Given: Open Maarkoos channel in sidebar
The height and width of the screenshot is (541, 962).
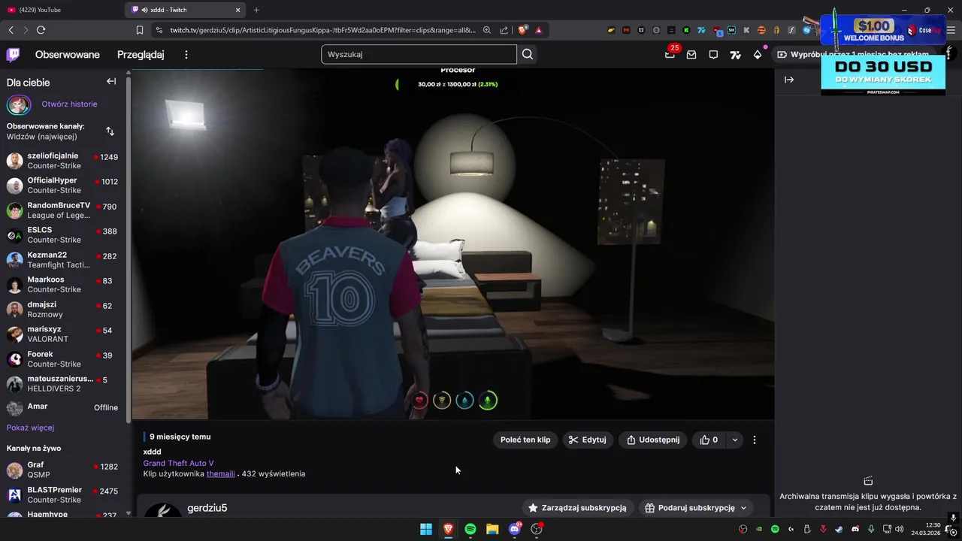Looking at the screenshot, I should tap(62, 285).
